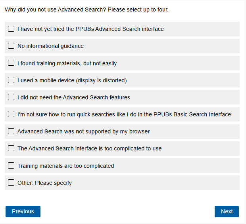The width and height of the screenshot is (246, 224).
Task: Click the Next button
Action: (x=227, y=211)
